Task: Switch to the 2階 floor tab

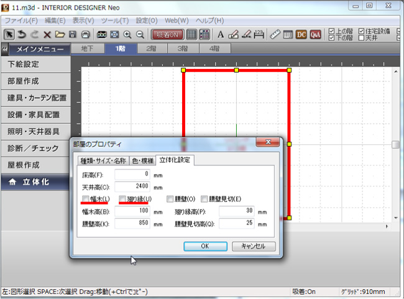Action: [x=151, y=48]
